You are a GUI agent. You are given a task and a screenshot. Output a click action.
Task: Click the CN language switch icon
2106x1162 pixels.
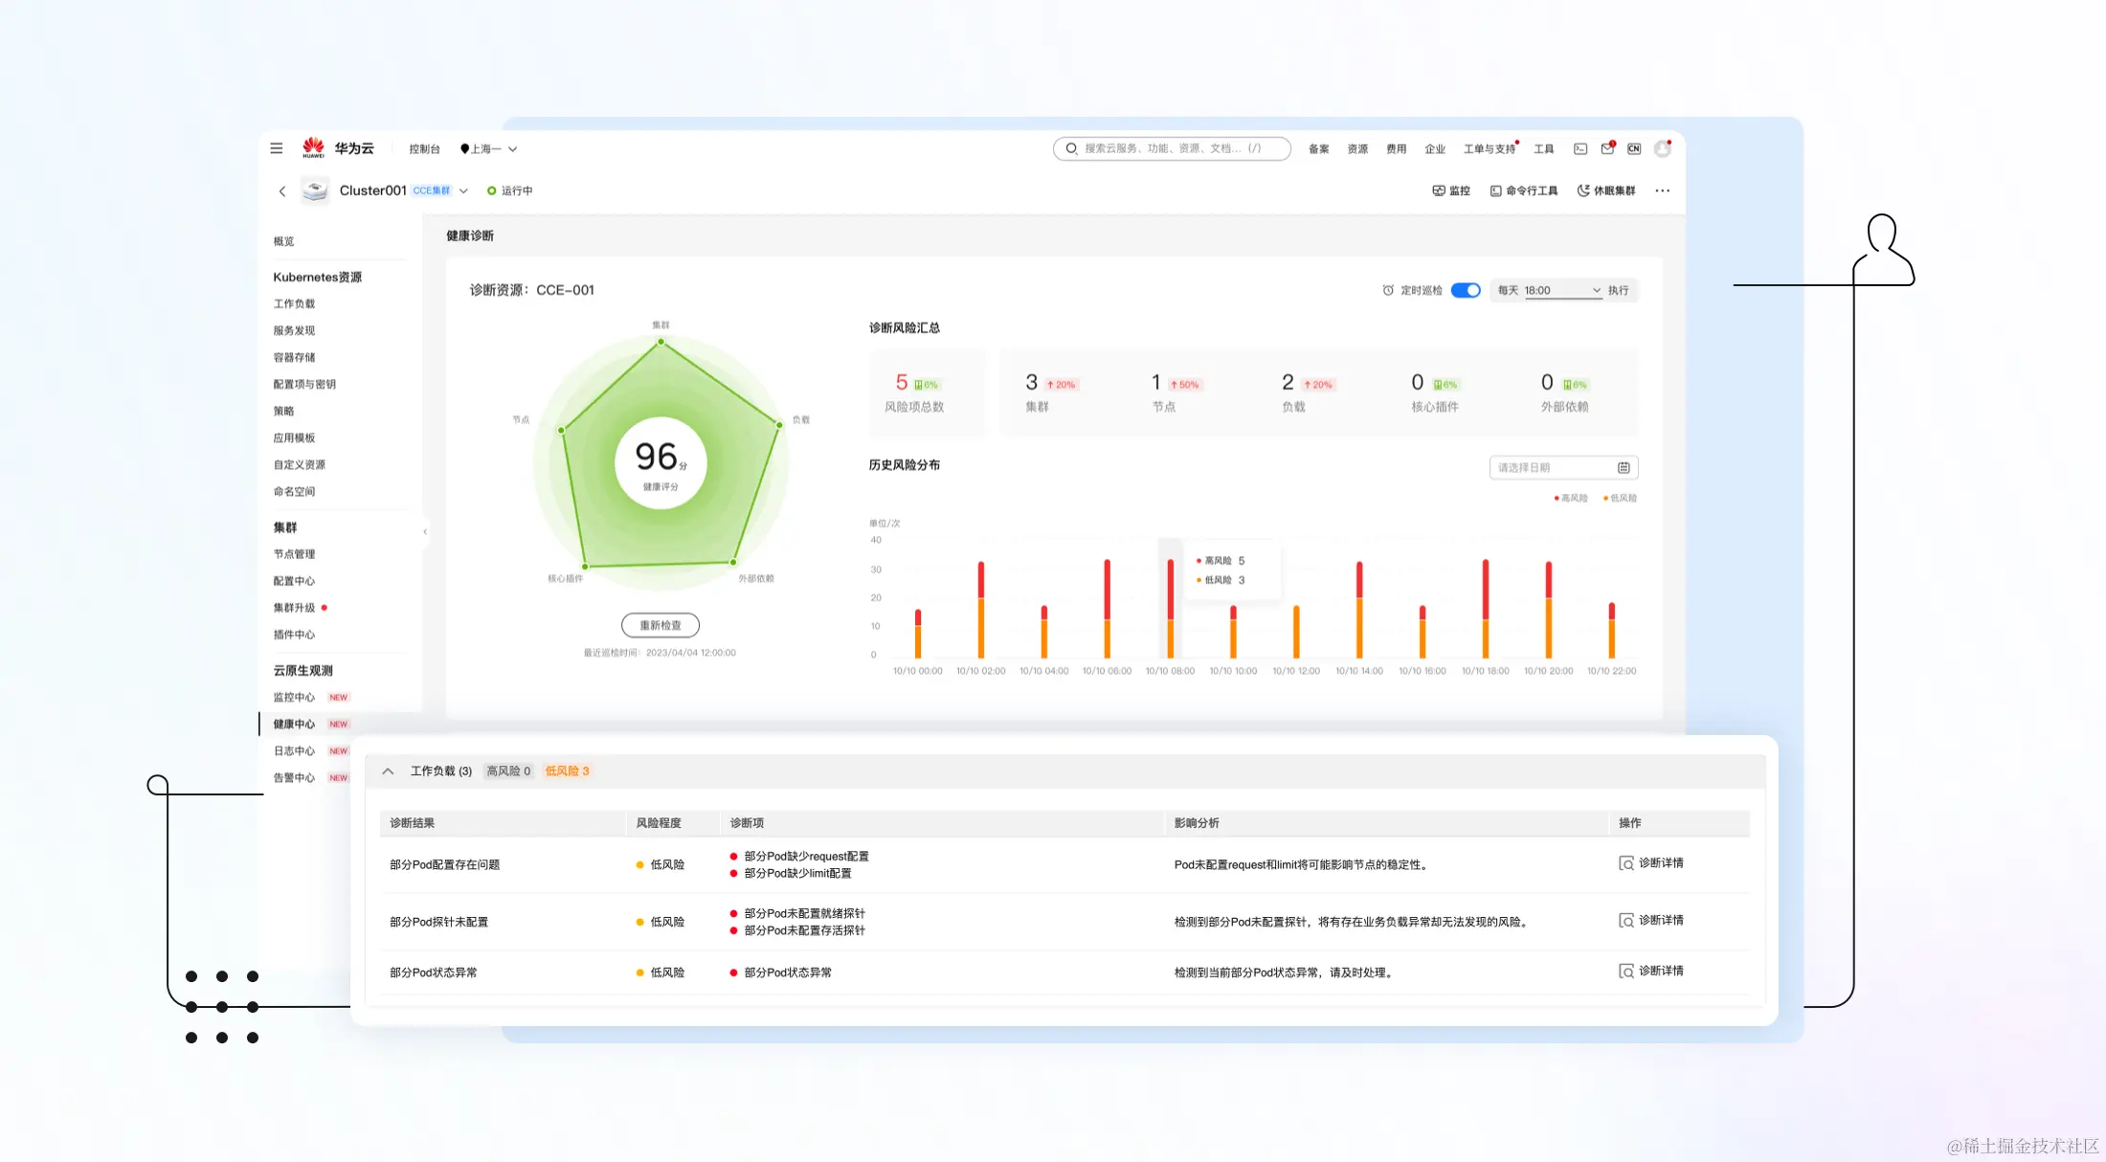(x=1634, y=148)
